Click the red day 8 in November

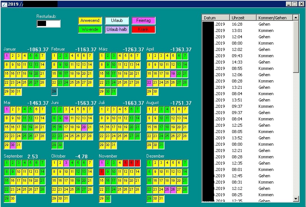[x=102, y=172]
